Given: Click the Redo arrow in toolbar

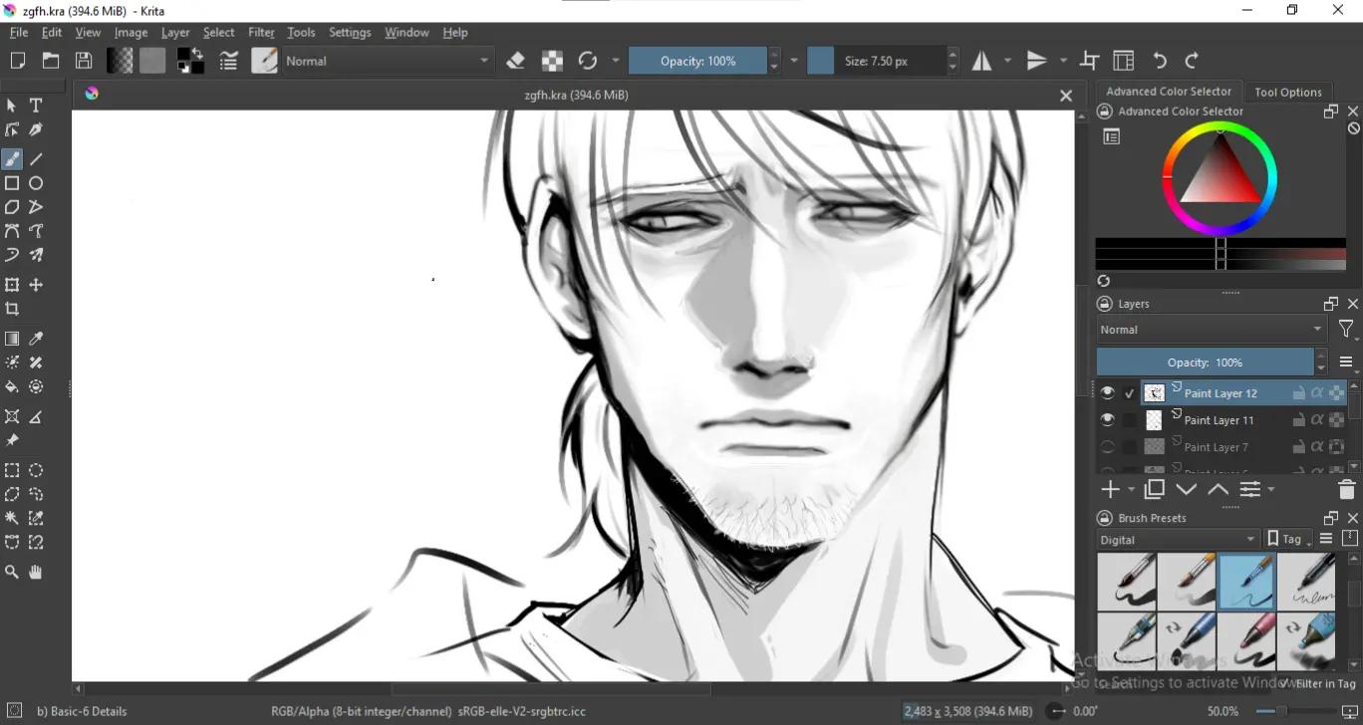Looking at the screenshot, I should tap(1192, 61).
